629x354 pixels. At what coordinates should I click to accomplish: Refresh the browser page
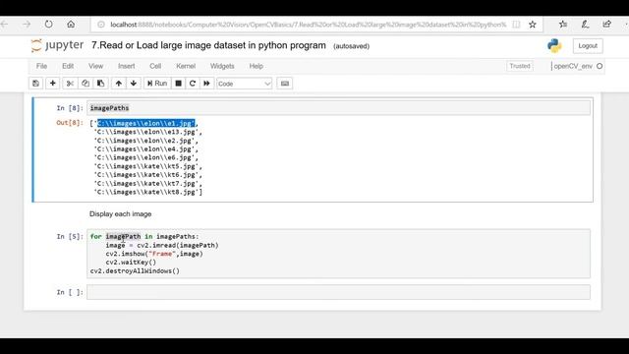click(x=48, y=25)
